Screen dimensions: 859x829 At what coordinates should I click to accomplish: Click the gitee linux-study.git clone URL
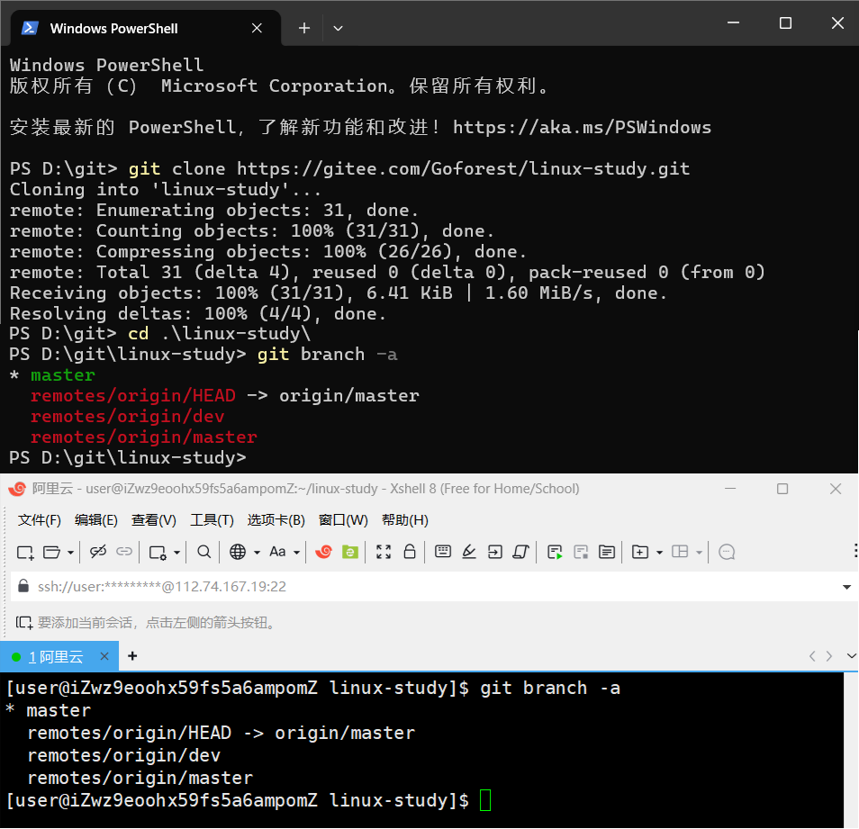464,168
